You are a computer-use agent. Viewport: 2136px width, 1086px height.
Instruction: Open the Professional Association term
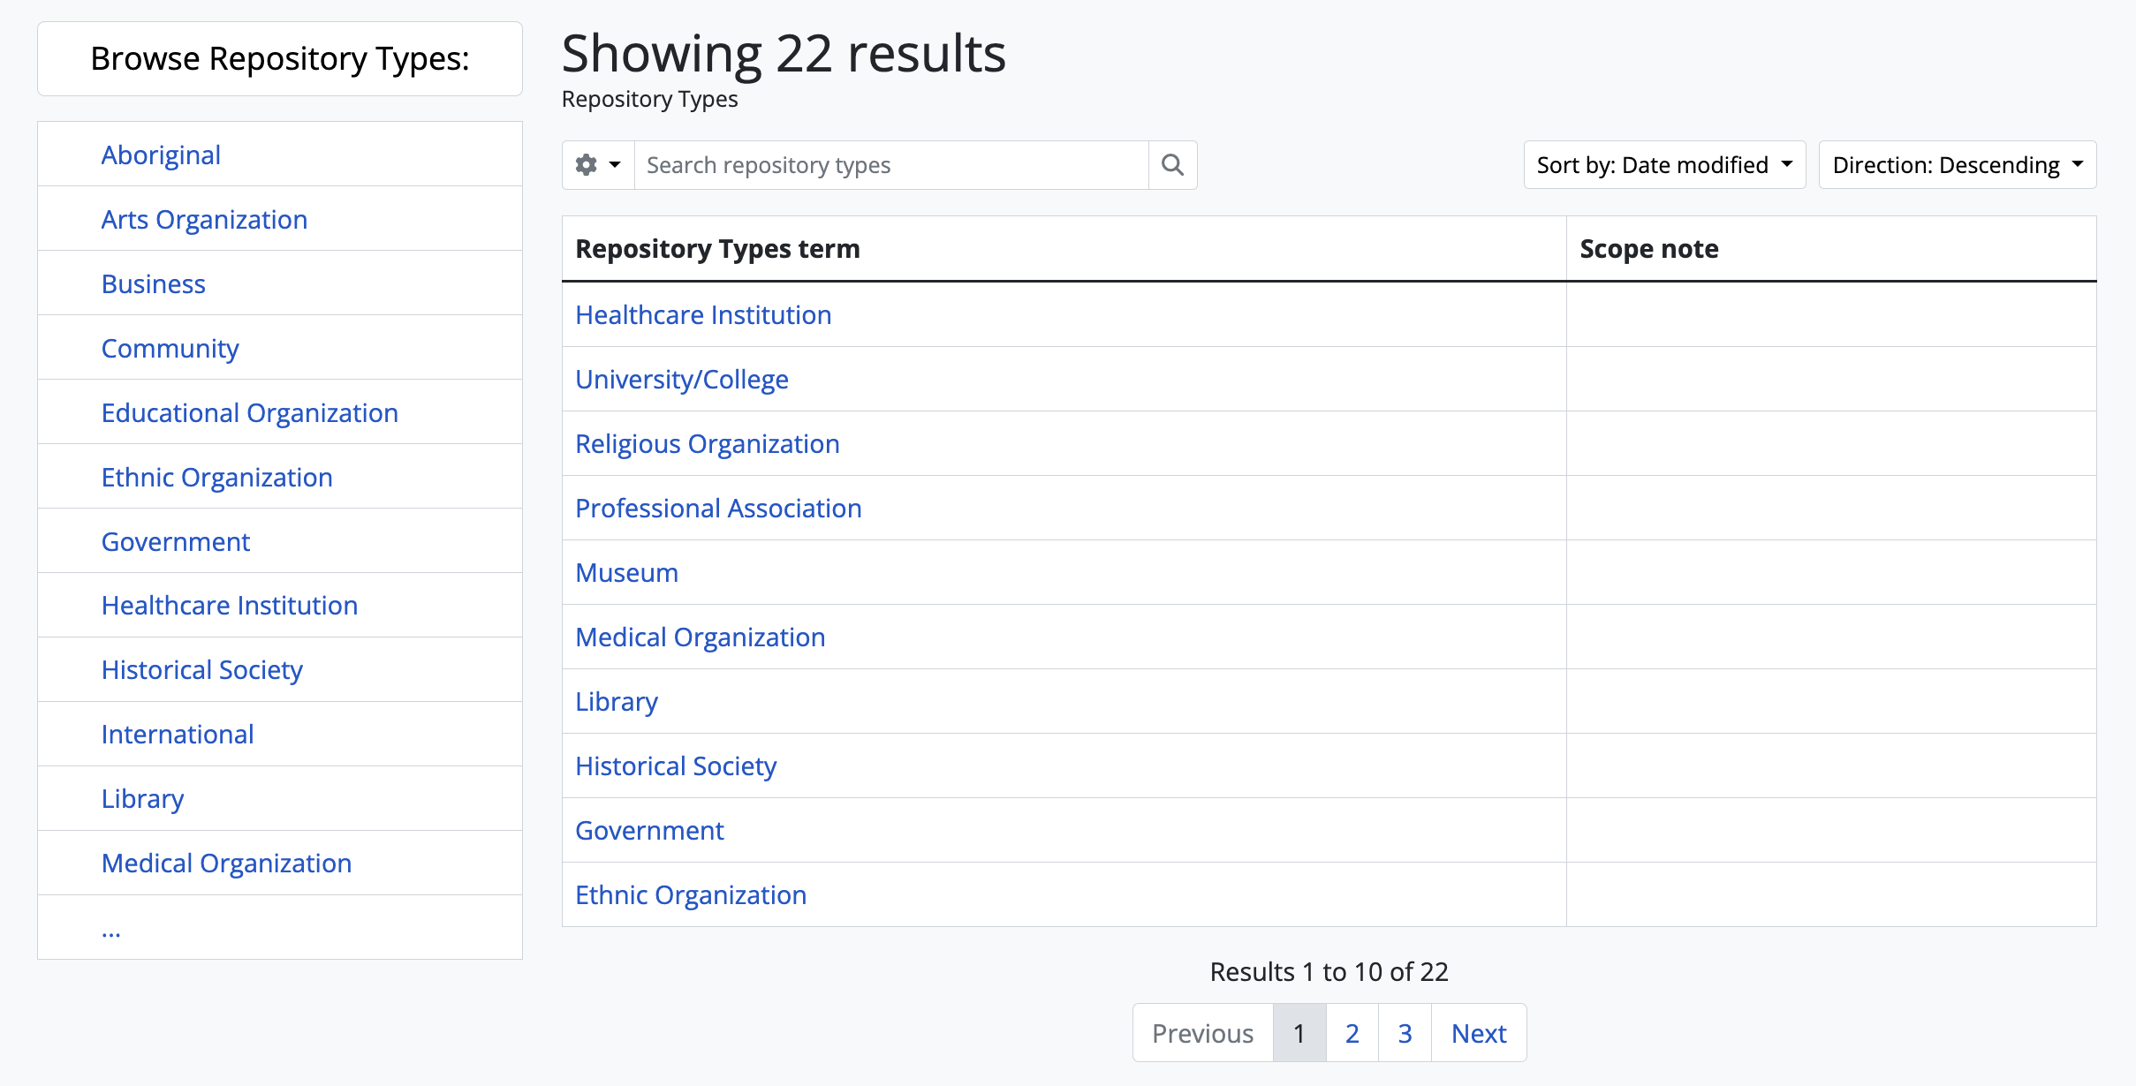point(718,509)
